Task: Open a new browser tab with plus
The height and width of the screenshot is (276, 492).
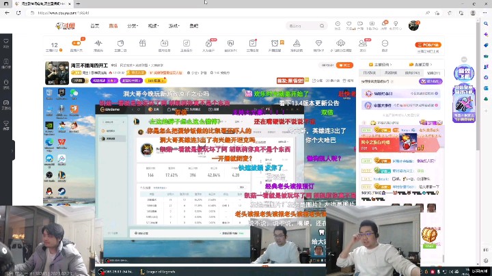Action: tap(78, 4)
